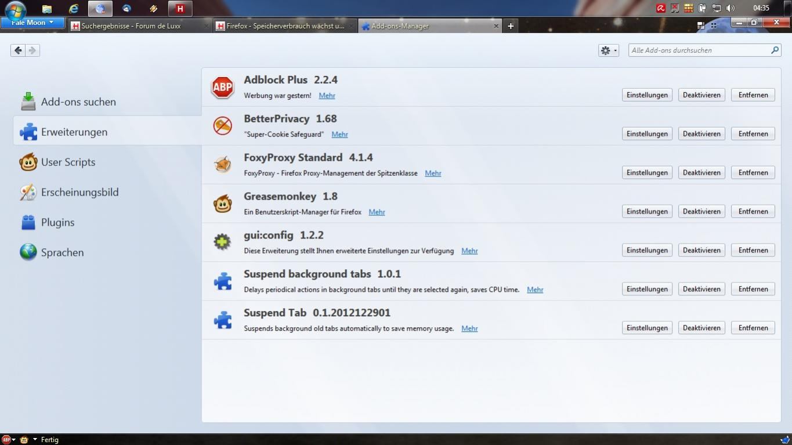Deactivate Adblock Plus
Screen dimensions: 792x445
click(701, 95)
